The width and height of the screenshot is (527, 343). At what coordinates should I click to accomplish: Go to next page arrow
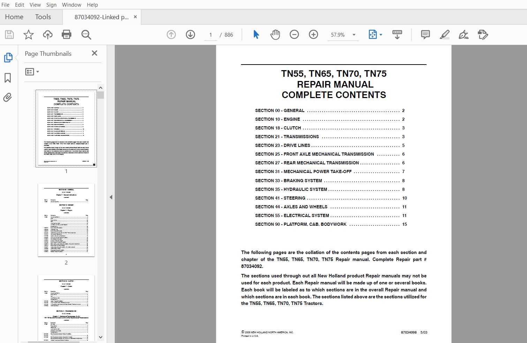190,35
